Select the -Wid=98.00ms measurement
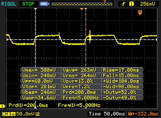The width and height of the screenshot is (161, 118). [x=121, y=87]
